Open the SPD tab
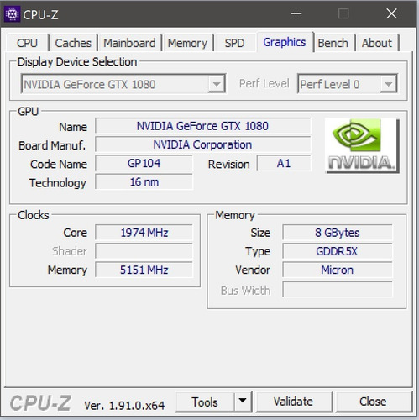 coord(234,43)
